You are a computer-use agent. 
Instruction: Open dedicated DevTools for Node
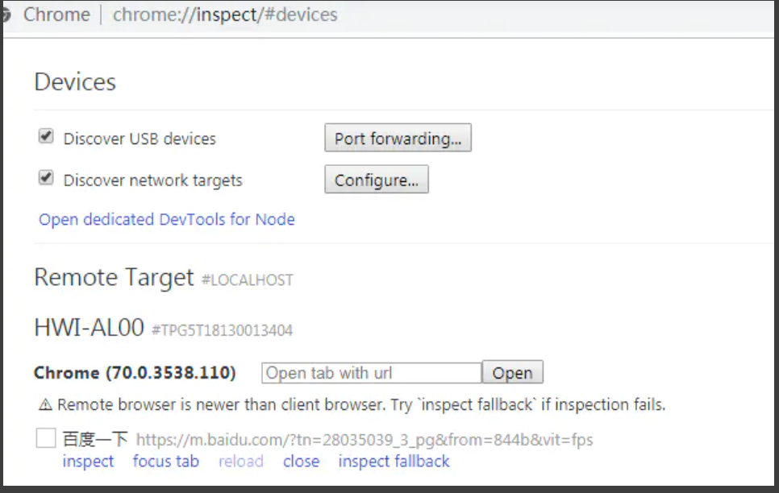[x=167, y=219]
